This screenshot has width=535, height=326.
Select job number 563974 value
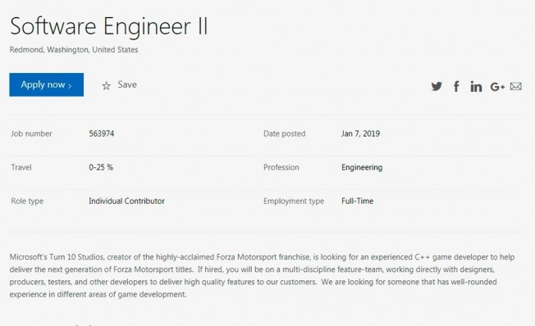coord(102,134)
